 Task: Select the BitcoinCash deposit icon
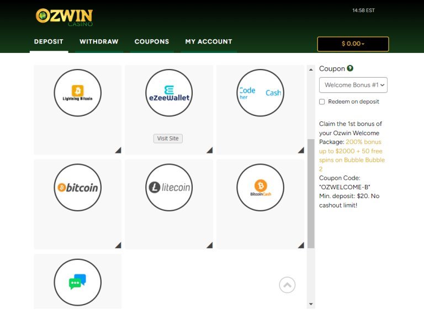coord(261,187)
